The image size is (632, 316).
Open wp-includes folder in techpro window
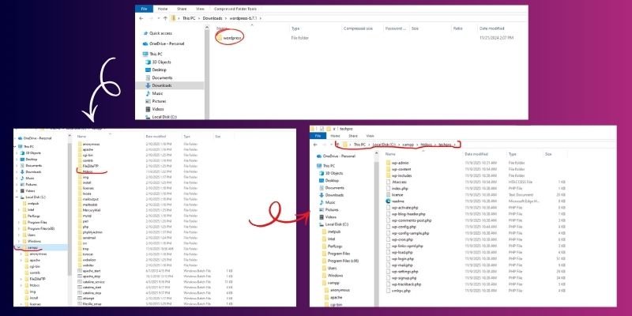(399, 175)
